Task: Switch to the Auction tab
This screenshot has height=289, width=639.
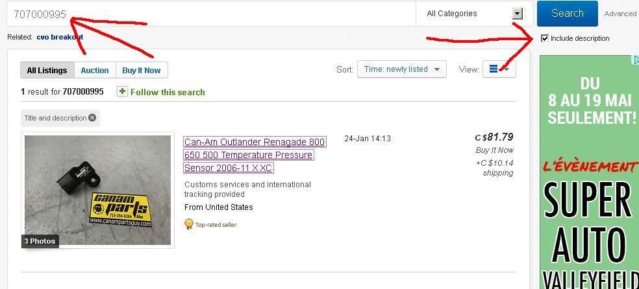Action: (95, 71)
